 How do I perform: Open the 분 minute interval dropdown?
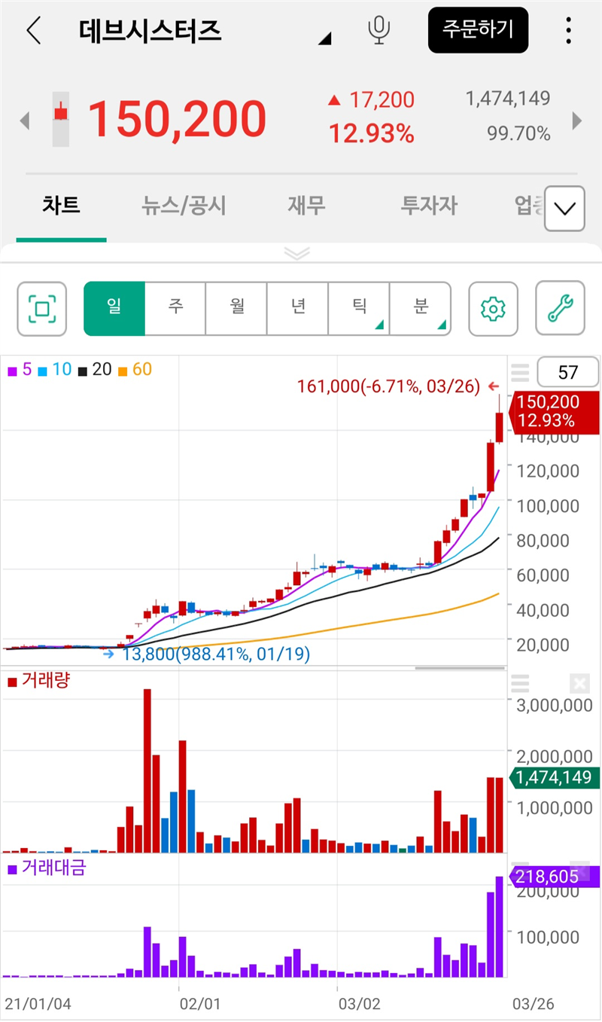tap(420, 308)
